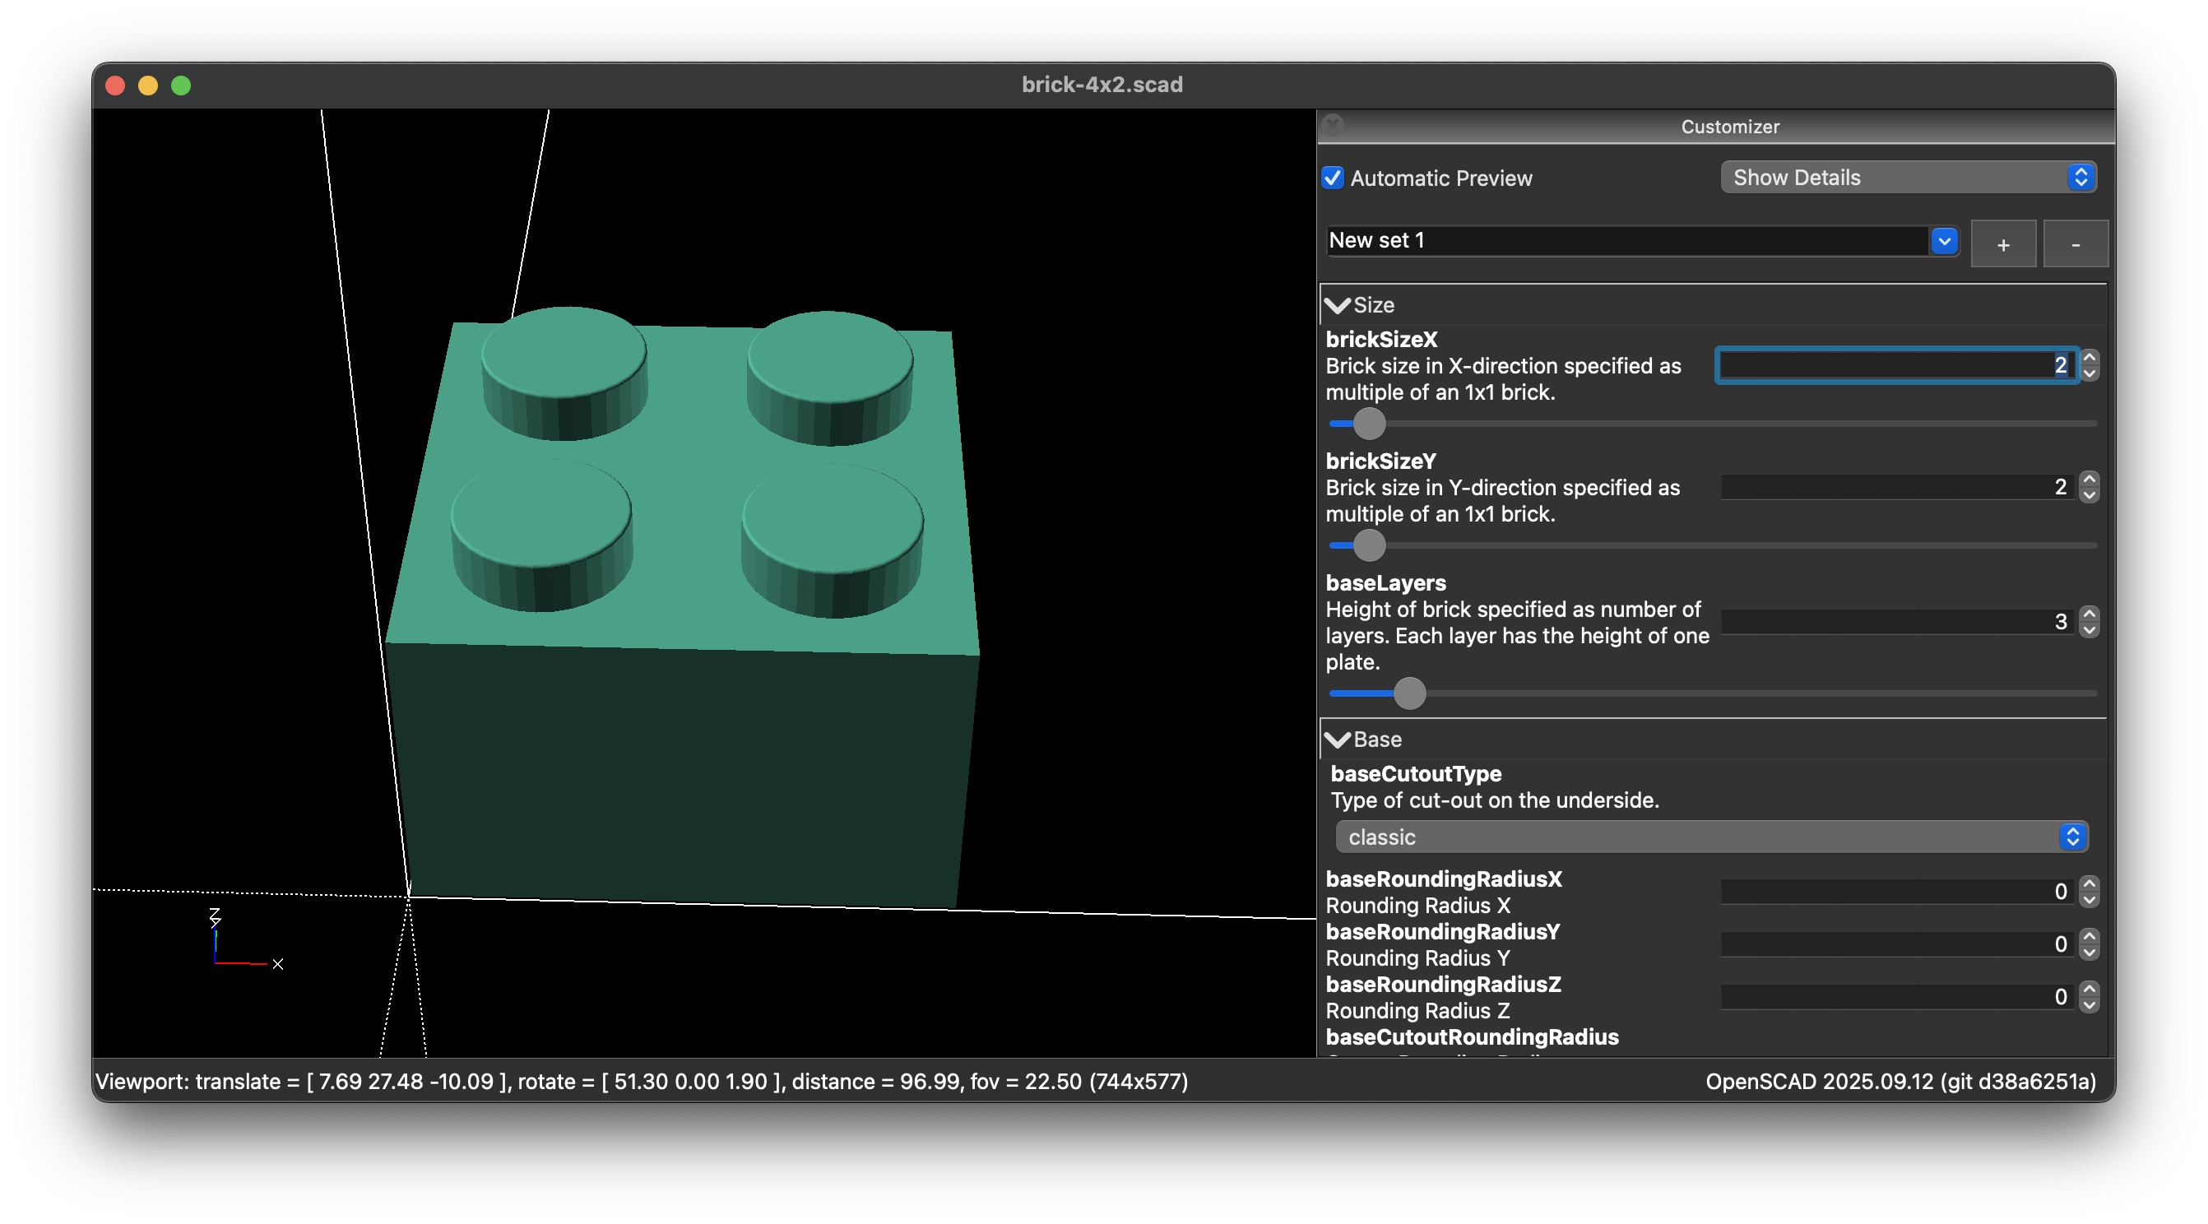Collapse the Size section

point(1337,304)
